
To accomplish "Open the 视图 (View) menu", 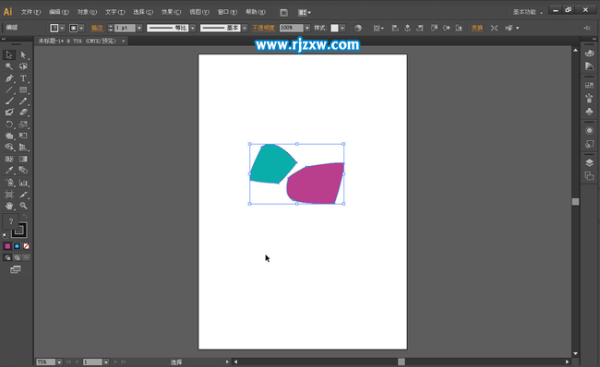I will pyautogui.click(x=199, y=12).
